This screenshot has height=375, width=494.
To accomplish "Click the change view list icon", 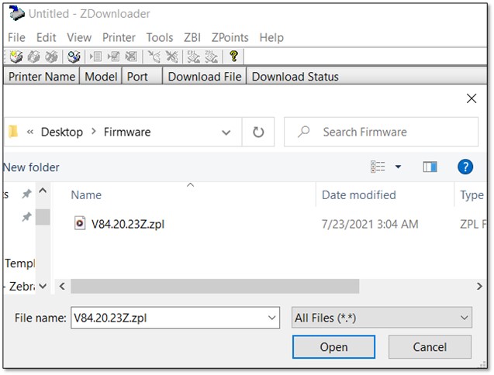I will pyautogui.click(x=378, y=167).
